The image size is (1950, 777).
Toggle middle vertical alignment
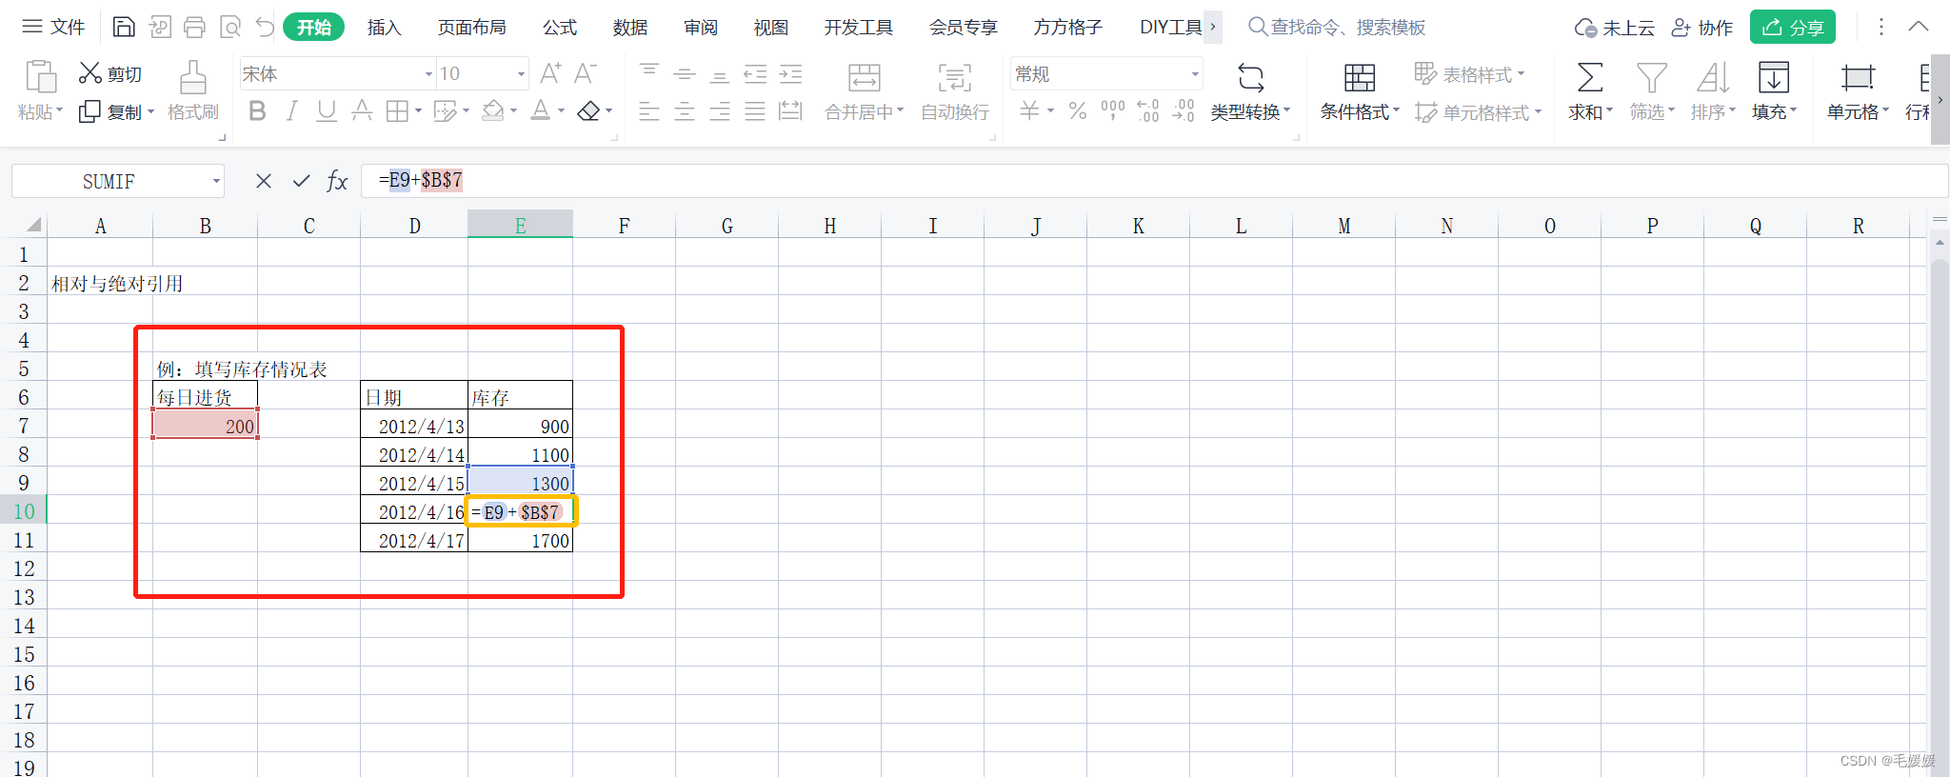click(685, 73)
